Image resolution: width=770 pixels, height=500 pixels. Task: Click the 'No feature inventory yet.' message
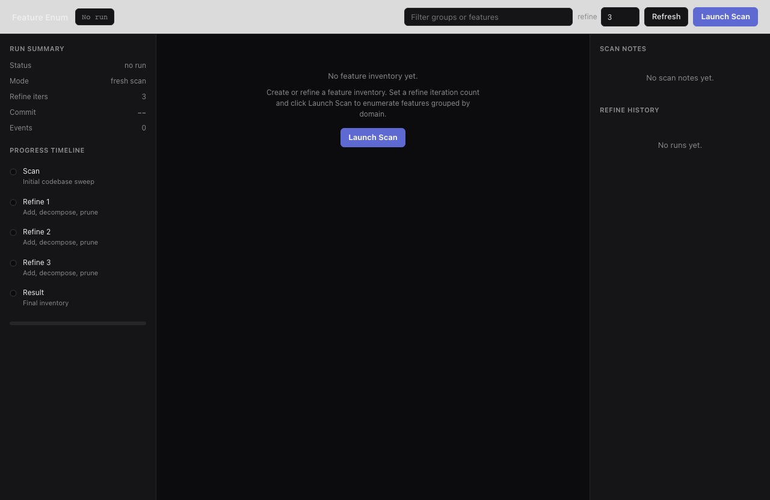(373, 76)
